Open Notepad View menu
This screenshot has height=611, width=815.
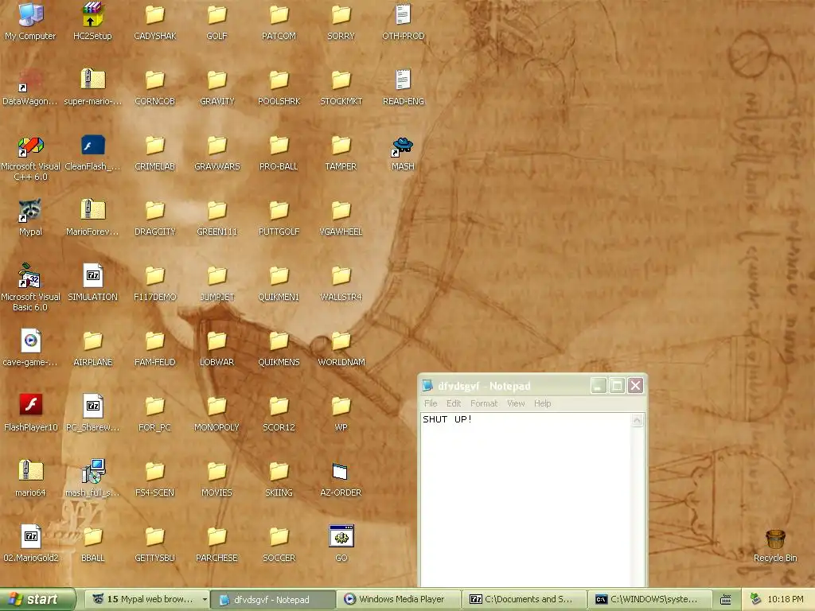pyautogui.click(x=516, y=403)
